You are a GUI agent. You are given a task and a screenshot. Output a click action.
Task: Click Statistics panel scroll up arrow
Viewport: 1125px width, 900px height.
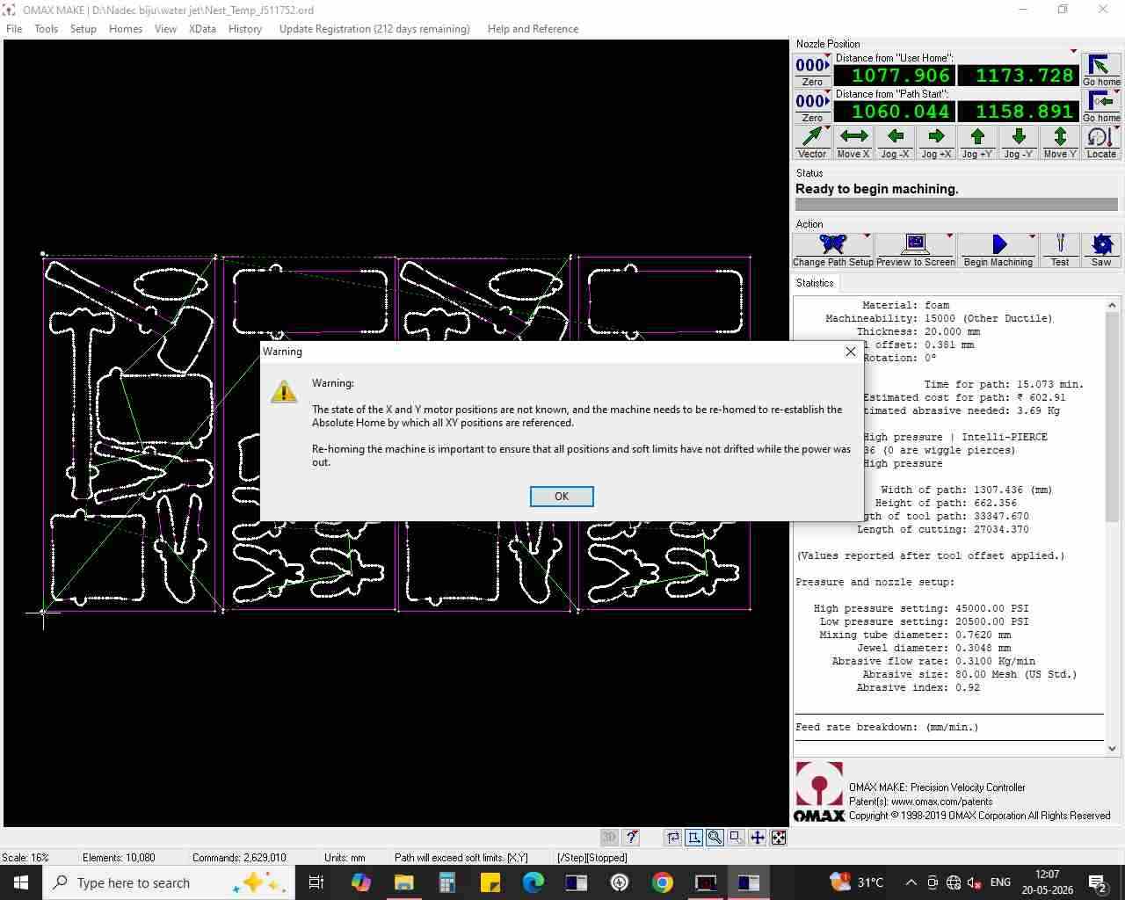1112,305
